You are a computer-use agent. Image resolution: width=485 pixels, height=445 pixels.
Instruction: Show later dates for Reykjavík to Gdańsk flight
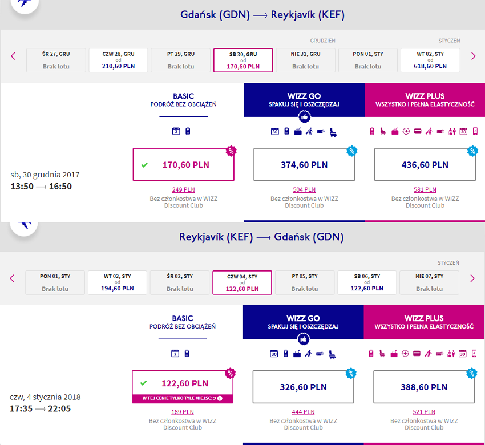tap(472, 278)
